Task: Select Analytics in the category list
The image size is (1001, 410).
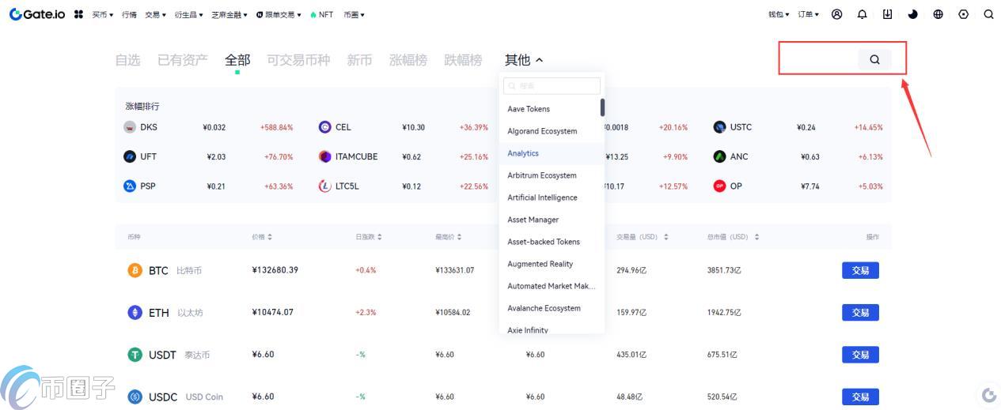Action: point(523,153)
